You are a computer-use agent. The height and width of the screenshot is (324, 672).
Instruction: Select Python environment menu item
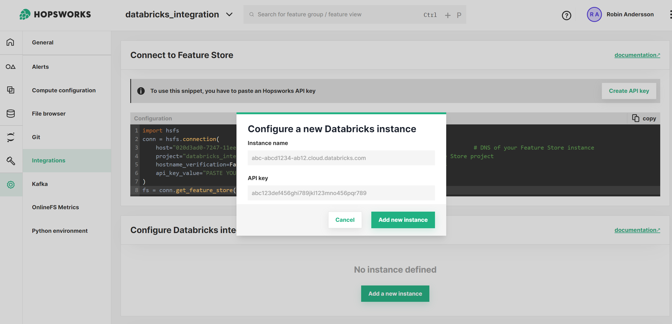click(60, 230)
